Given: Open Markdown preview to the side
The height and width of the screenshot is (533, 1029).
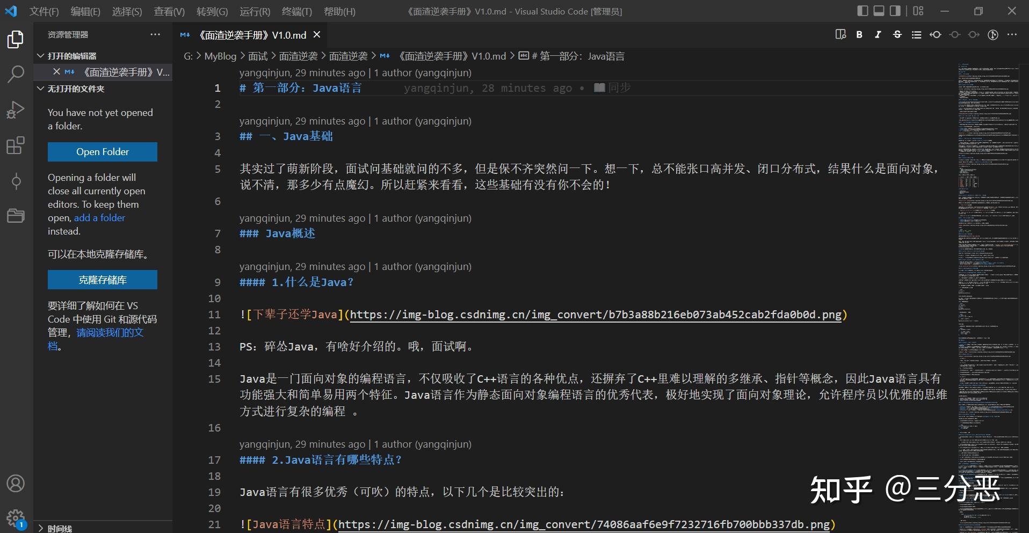Looking at the screenshot, I should (840, 34).
